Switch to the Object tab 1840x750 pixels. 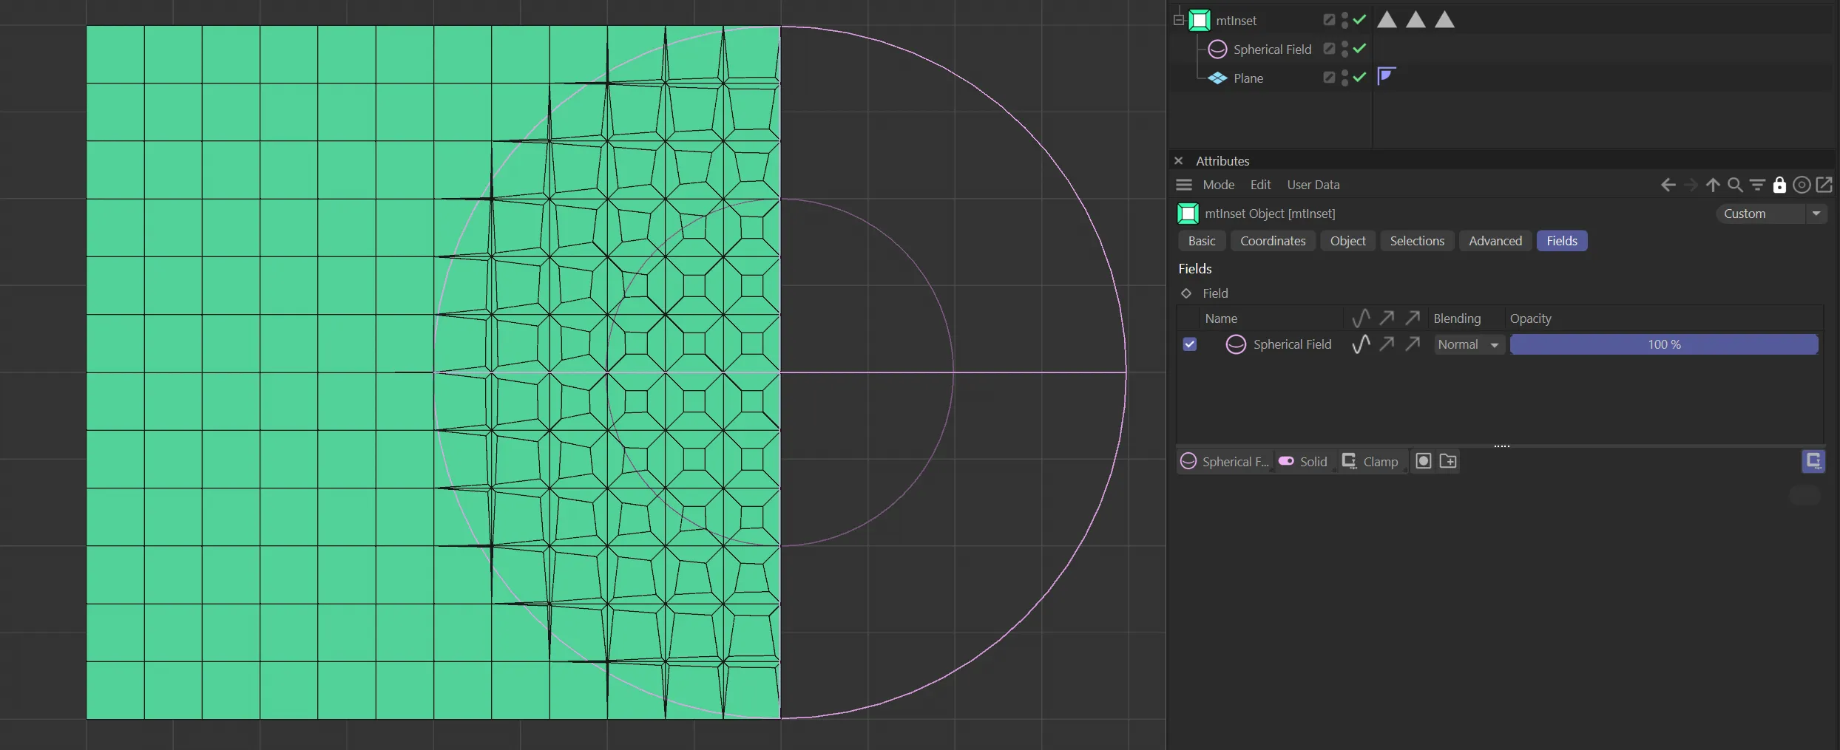click(x=1347, y=241)
